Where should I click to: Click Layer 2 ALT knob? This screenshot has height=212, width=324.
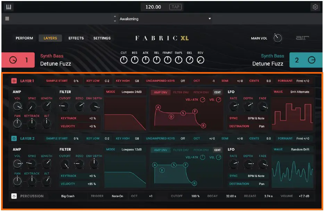[x=47, y=181]
